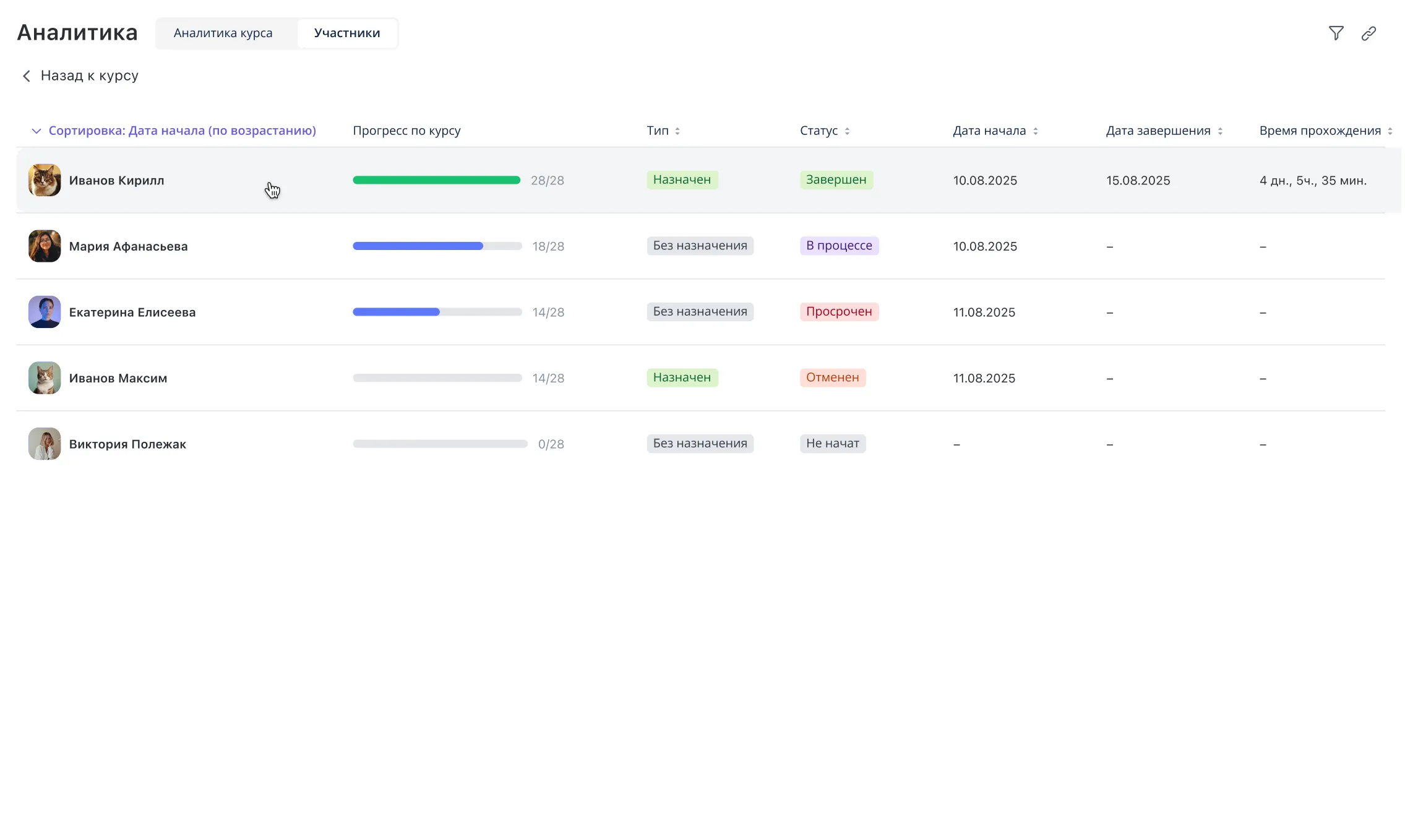Click sort arrows next to Тип
This screenshot has width=1405, height=828.
coord(677,131)
